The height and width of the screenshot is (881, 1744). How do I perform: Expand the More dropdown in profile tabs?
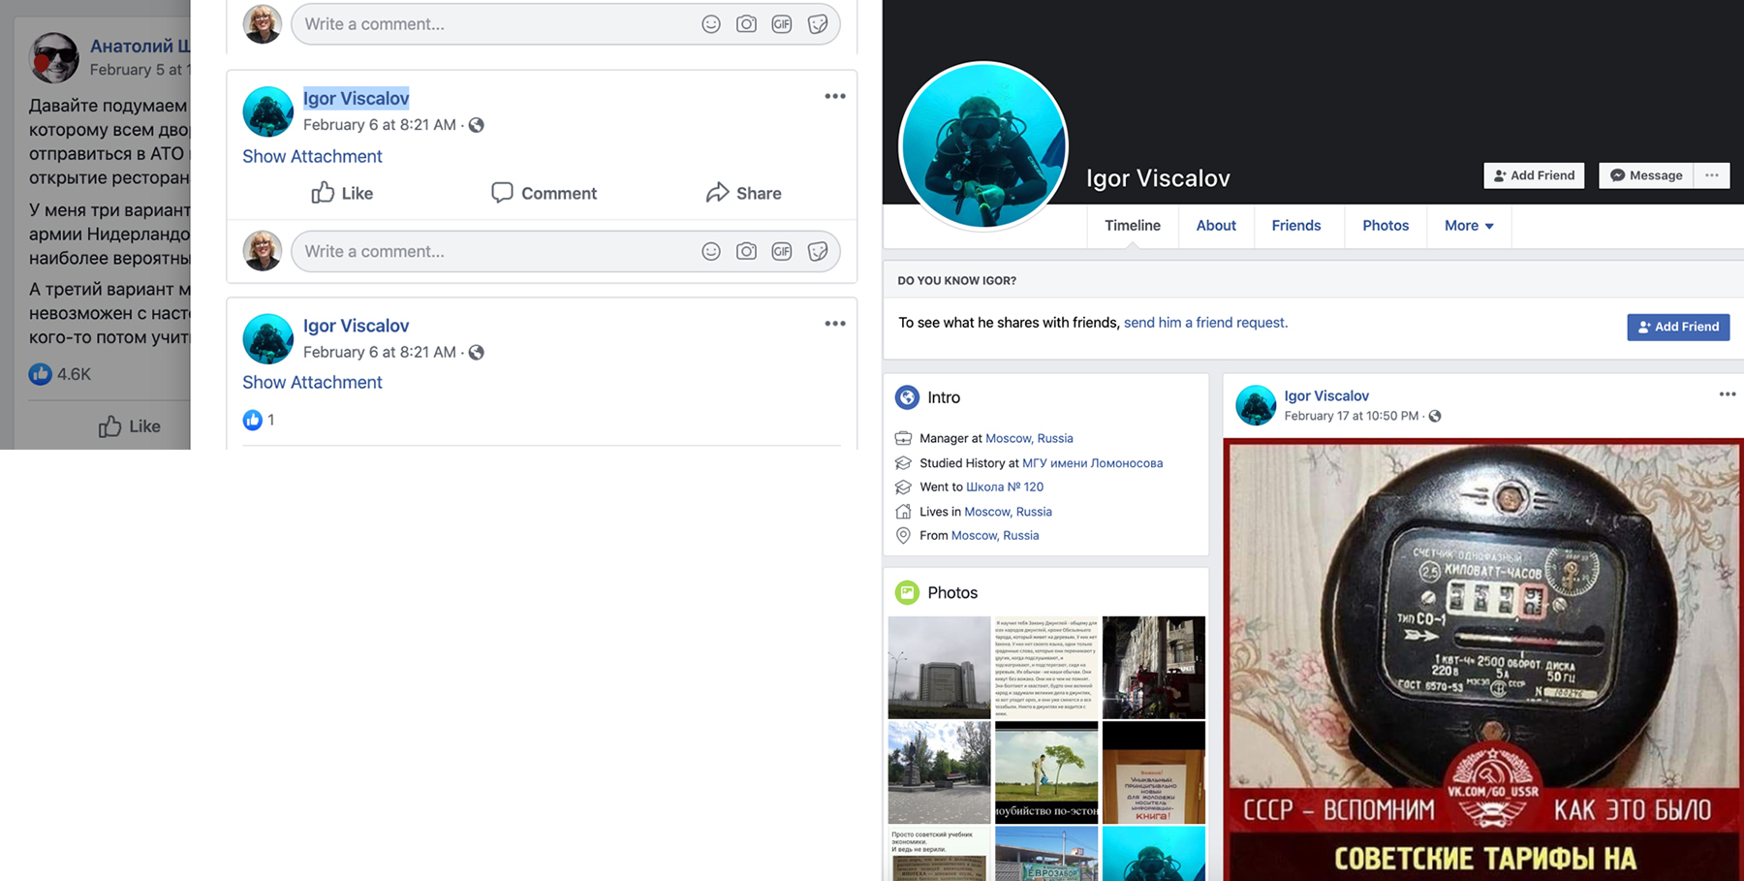click(x=1468, y=226)
